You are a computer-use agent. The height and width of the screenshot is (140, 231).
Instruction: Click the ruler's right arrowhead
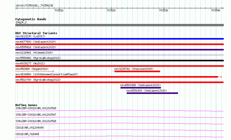coord(223,8)
